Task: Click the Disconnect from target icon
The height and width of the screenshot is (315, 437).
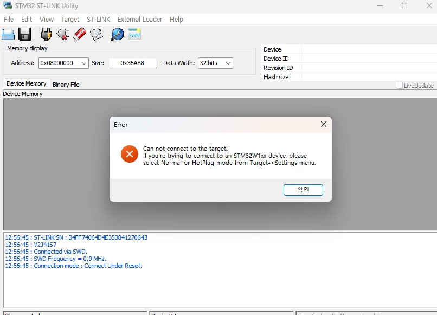Action: (63, 34)
